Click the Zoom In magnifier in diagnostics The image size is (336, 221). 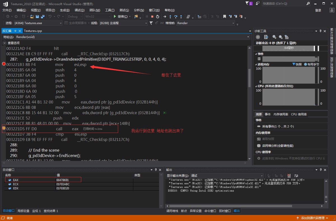pyautogui.click(x=274, y=37)
